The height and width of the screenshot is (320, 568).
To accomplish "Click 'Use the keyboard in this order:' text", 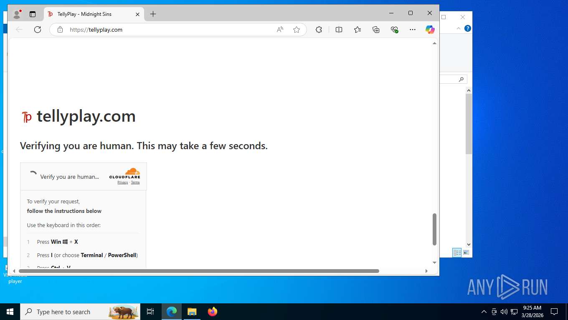I will (x=64, y=225).
